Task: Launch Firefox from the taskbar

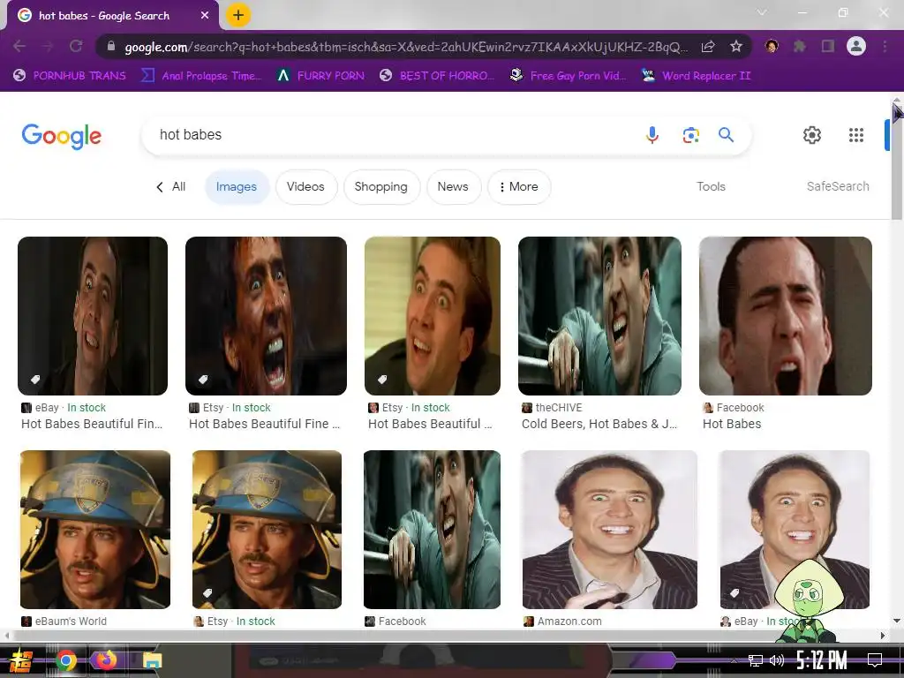Action: [x=106, y=659]
